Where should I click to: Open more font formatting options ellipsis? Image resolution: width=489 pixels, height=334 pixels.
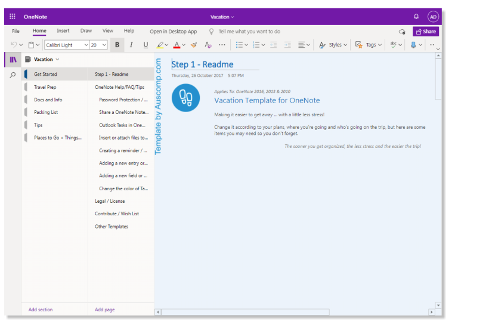222,45
